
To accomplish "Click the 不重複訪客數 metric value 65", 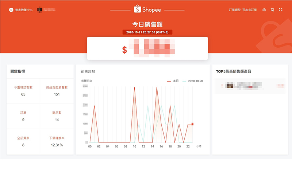I will point(23,94).
